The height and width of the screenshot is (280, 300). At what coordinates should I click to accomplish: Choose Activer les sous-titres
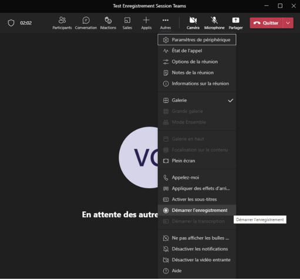(x=197, y=199)
